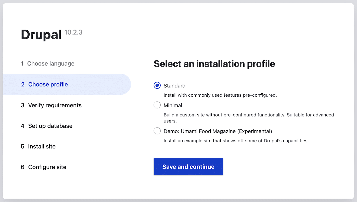The height and width of the screenshot is (202, 357).
Task: Click the Select an installation profile heading
Action: (x=214, y=64)
